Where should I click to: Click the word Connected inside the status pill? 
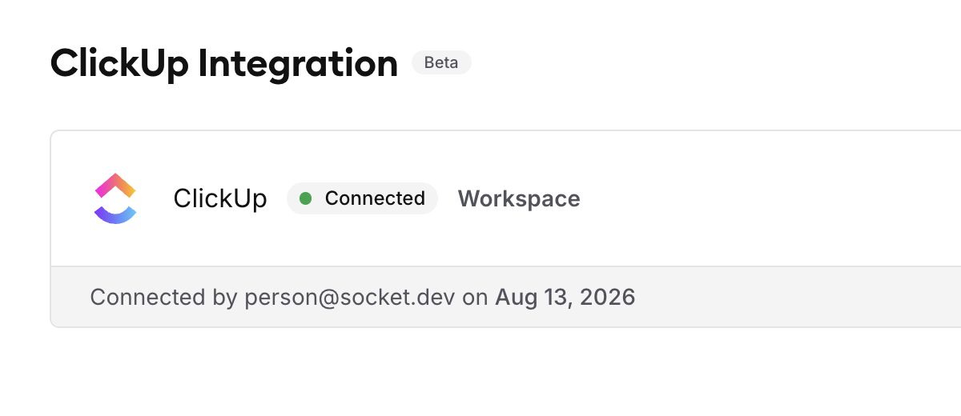coord(375,198)
